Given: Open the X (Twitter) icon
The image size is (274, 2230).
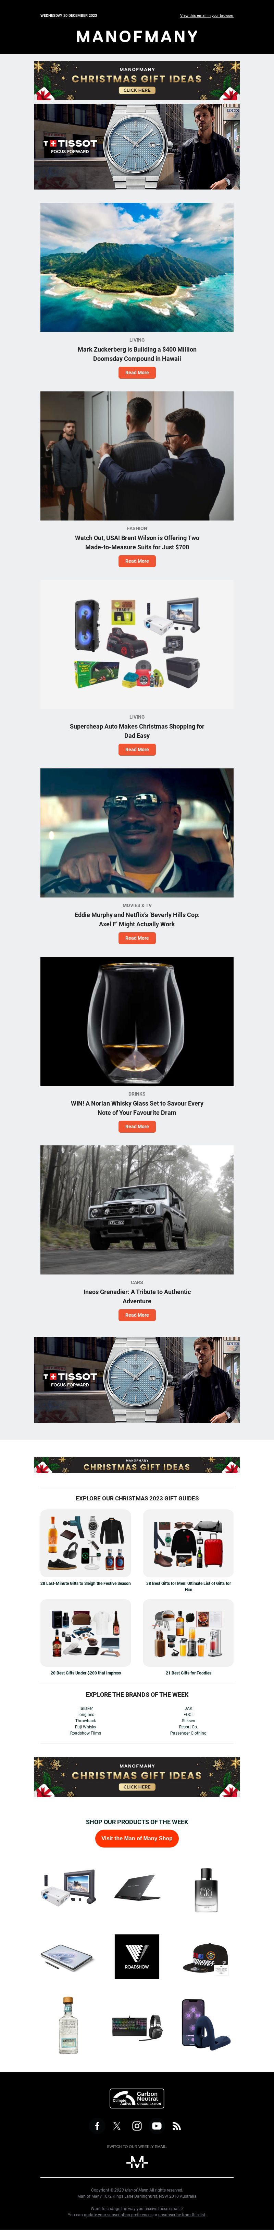Looking at the screenshot, I should click(117, 2125).
